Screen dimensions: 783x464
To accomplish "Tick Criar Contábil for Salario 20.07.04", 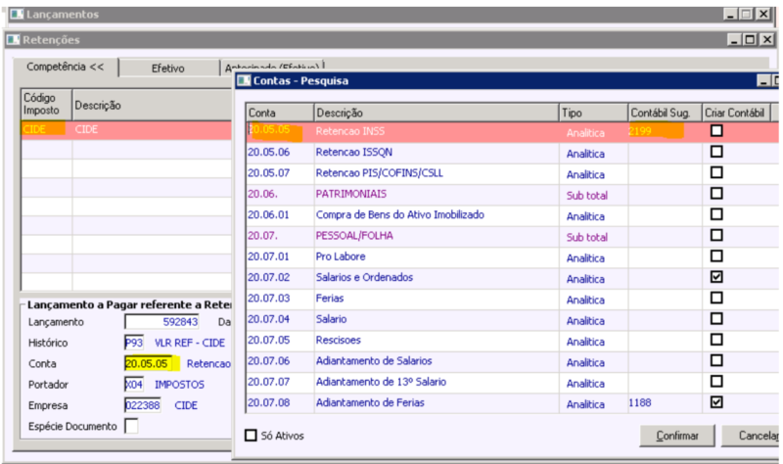I will [x=716, y=319].
